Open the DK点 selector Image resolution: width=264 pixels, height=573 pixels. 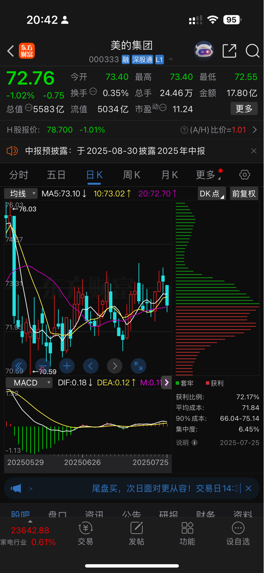pos(211,193)
